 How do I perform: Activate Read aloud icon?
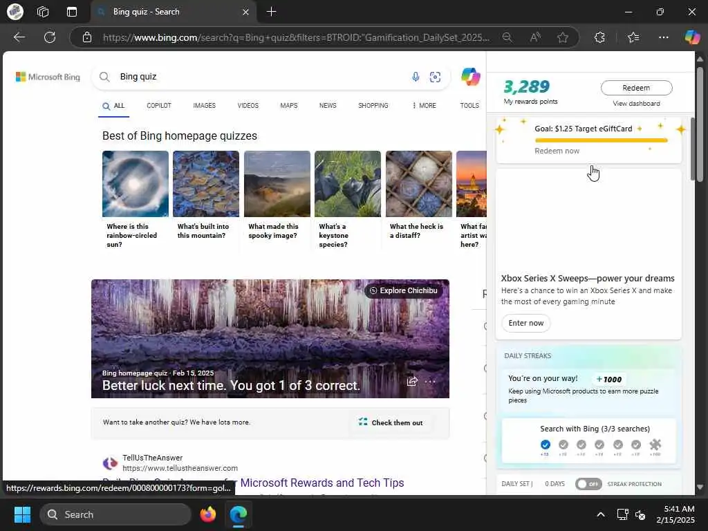[x=535, y=37]
